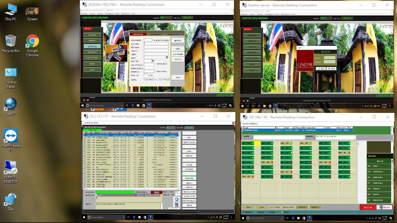Viewport: 397px width, 223px height.
Task: Click the New Rsvn button
Action: pos(178,40)
